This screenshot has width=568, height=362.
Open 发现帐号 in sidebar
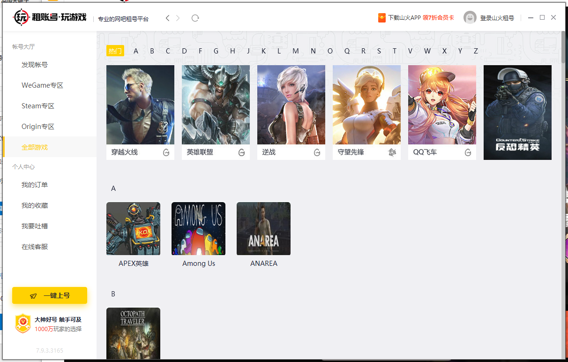coord(35,65)
